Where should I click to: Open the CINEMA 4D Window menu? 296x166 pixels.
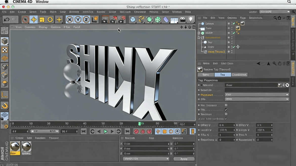pyautogui.click(x=42, y=2)
